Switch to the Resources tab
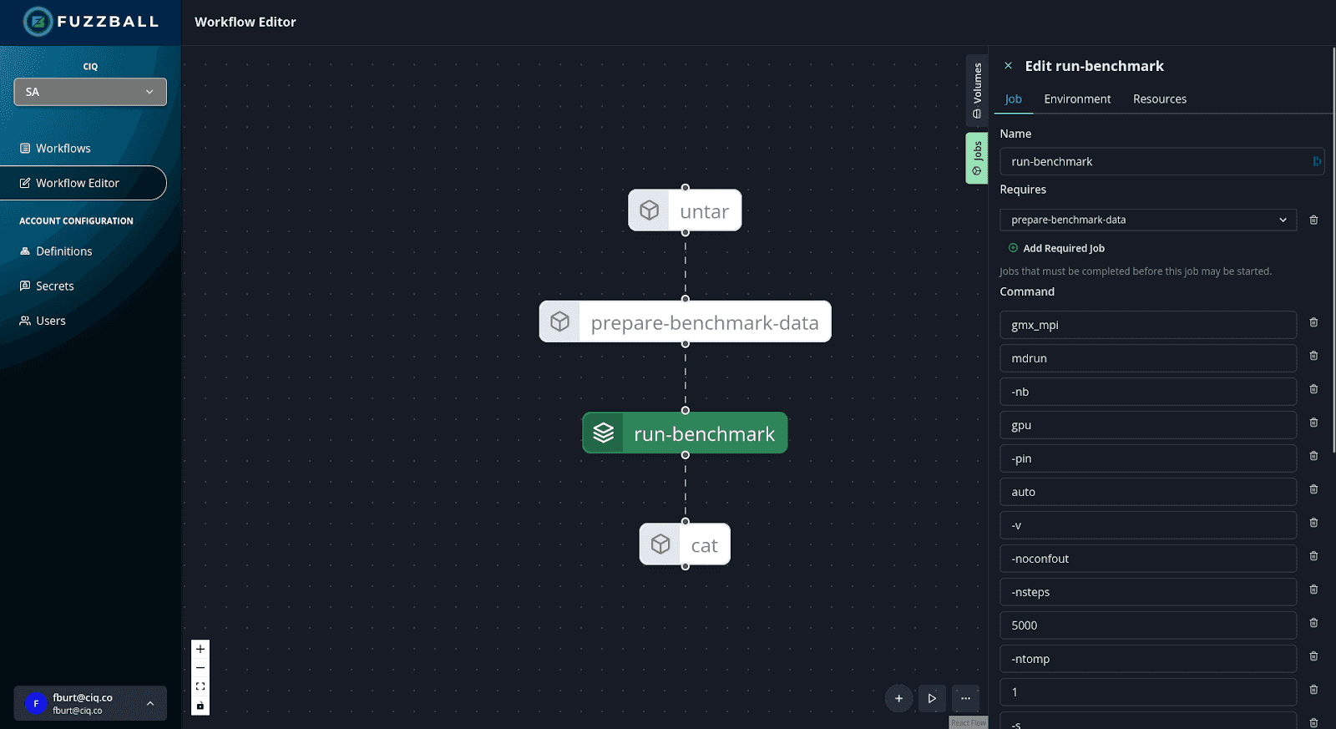This screenshot has height=729, width=1336. (1159, 99)
